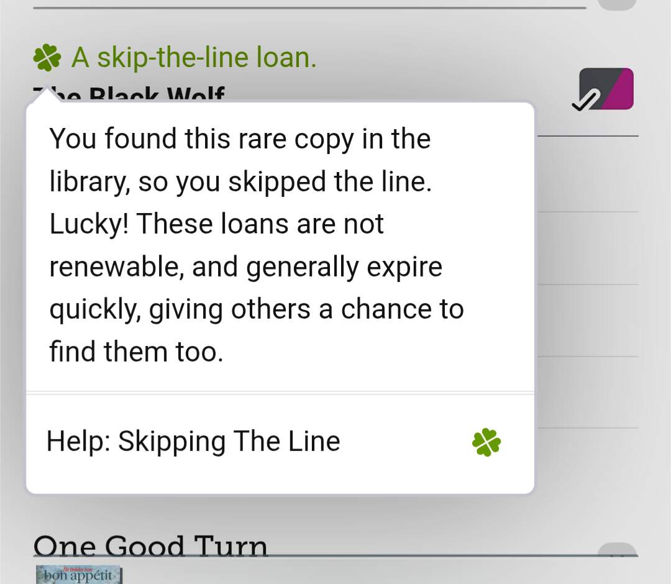Expand the gray button in the top-right corner
This screenshot has height=584, width=671.
617,4
